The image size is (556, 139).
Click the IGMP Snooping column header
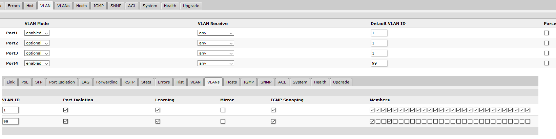pos(287,100)
